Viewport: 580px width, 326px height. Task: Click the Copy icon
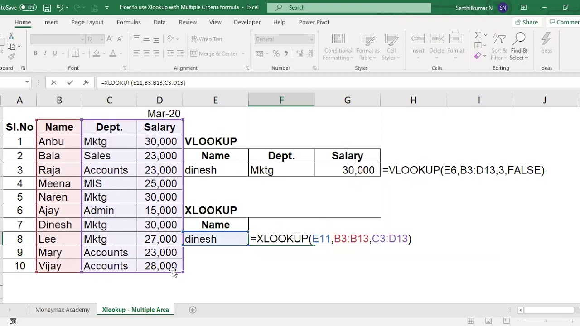coord(11,46)
